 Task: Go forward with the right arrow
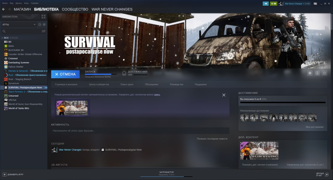click(x=9, y=9)
